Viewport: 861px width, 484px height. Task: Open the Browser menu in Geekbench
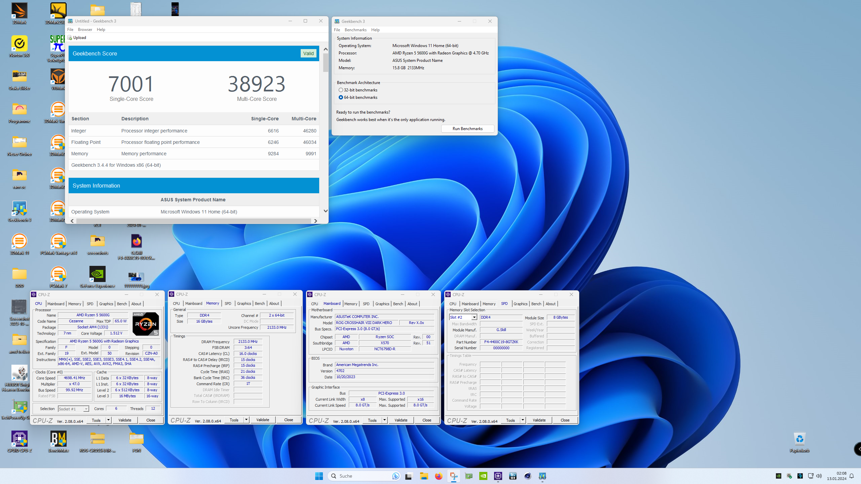tap(85, 30)
